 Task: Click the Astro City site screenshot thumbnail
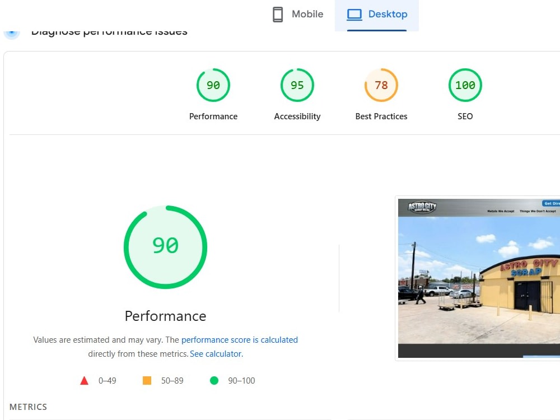[479, 278]
